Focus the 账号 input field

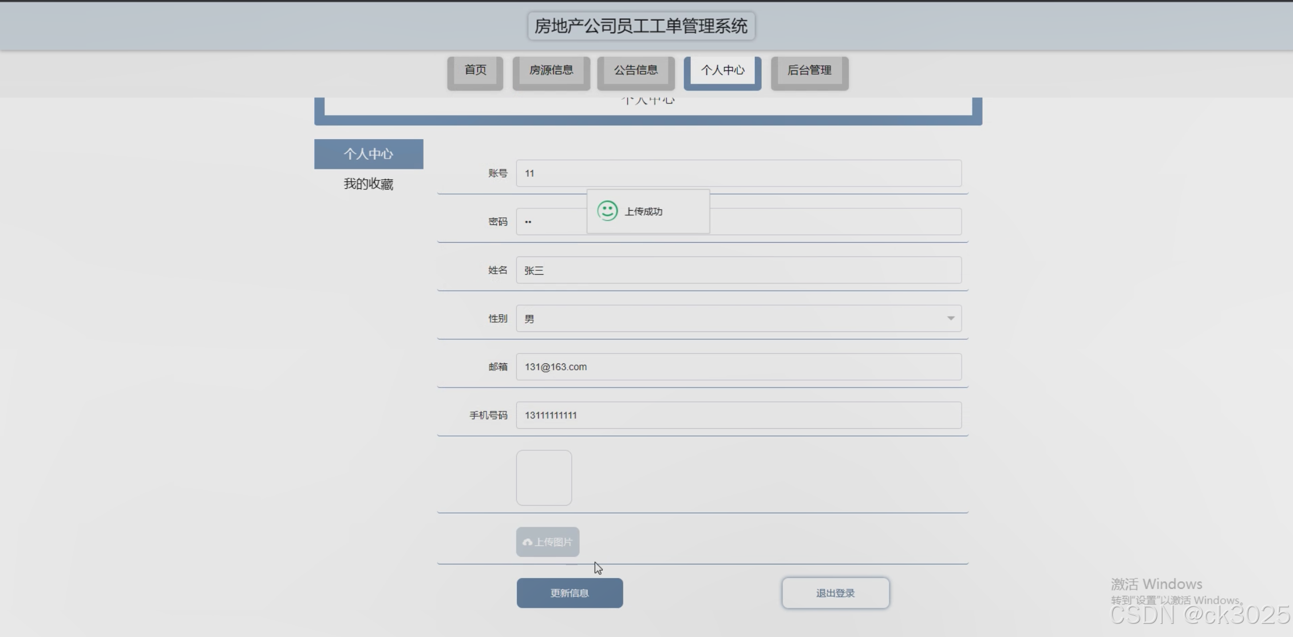point(738,173)
